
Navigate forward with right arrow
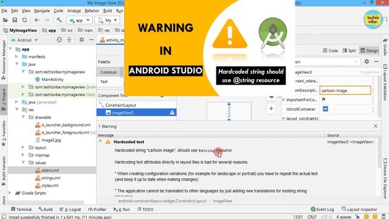pos(47,20)
